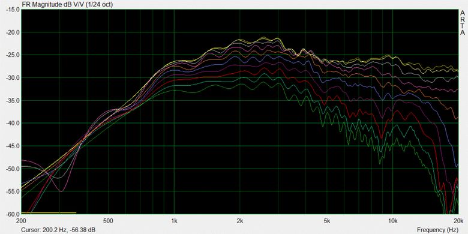Click the -30.0 magnitude axis label
Screen dimensions: 468x234
(13, 78)
